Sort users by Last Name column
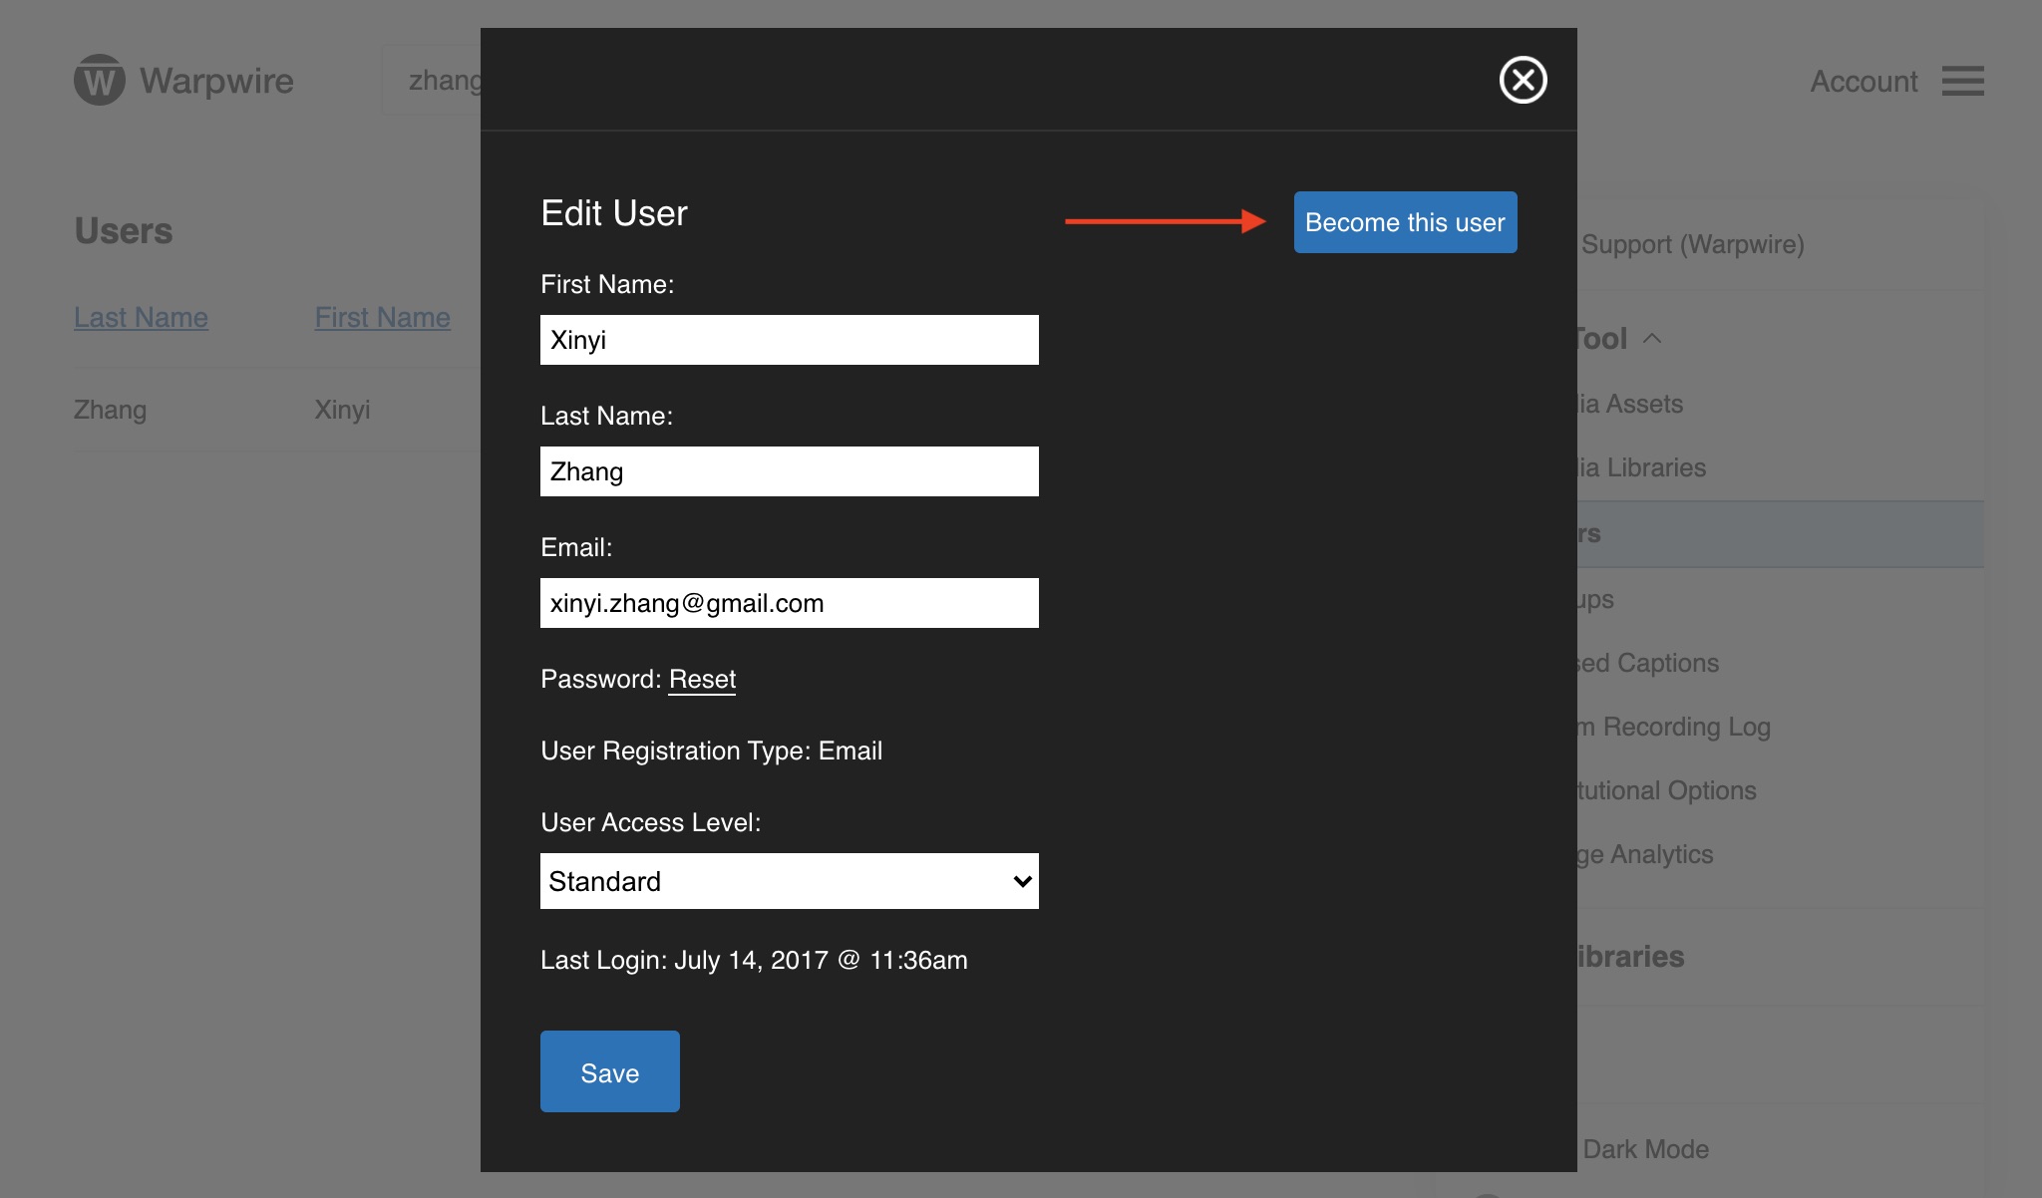 coord(141,317)
